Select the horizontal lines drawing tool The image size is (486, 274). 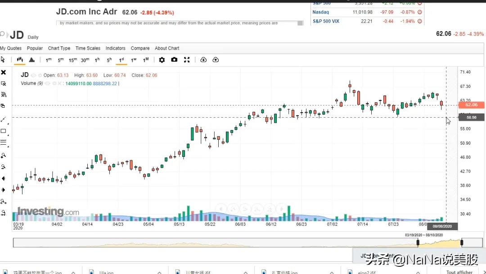click(4, 143)
